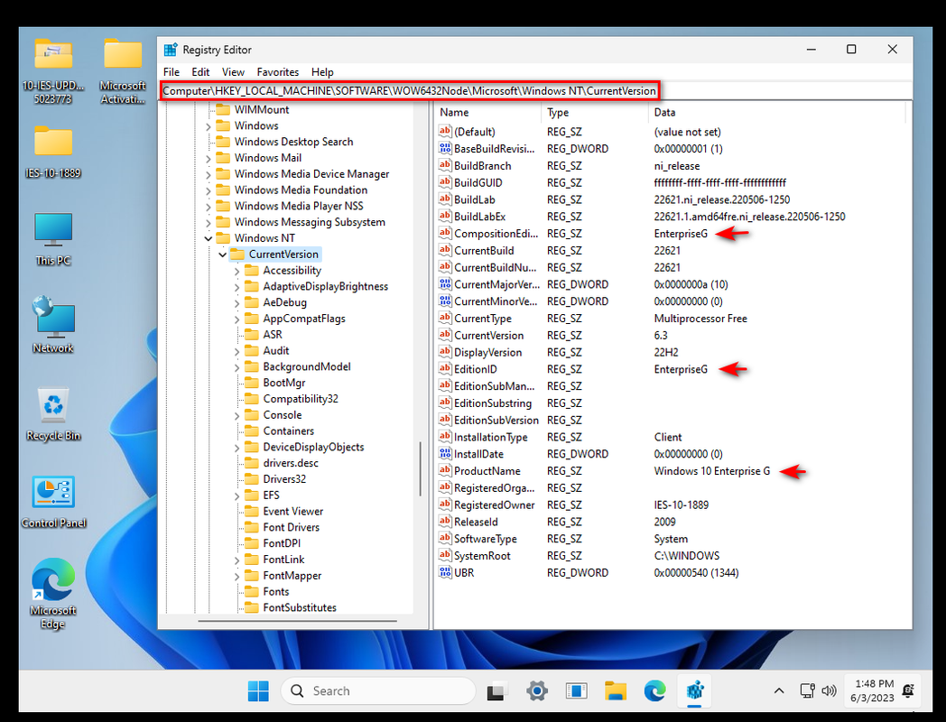Open the Favorites menu
Screen dimensions: 946x722
tap(277, 72)
